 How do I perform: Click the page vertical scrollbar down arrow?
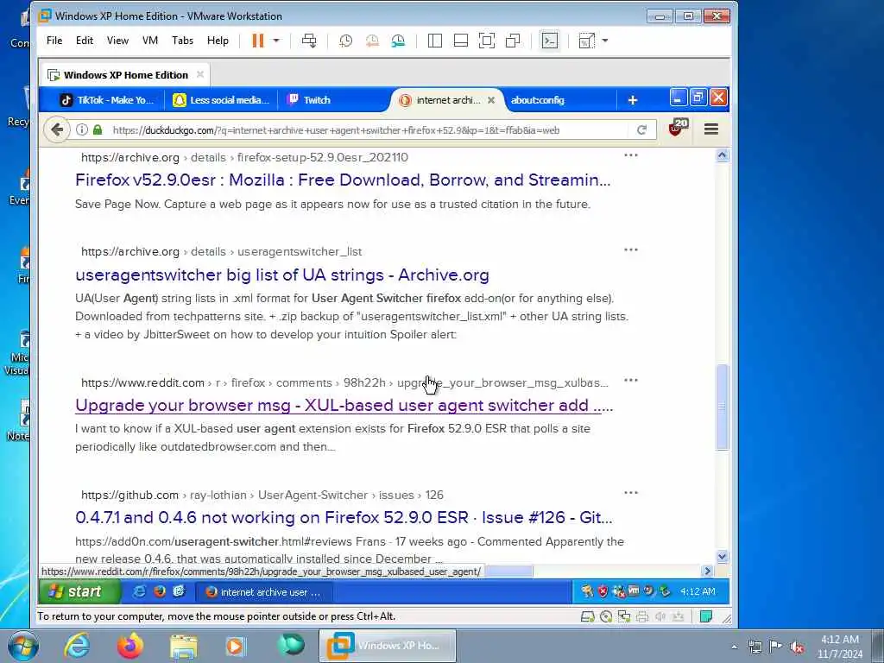(x=723, y=557)
